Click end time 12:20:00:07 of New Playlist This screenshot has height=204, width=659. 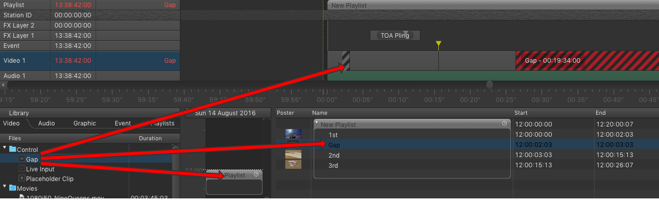click(x=614, y=124)
